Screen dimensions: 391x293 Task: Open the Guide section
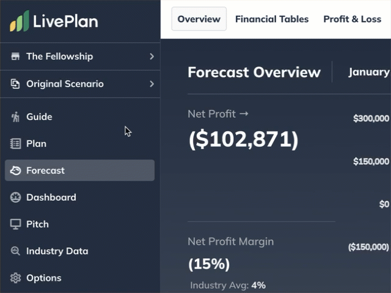tap(80, 117)
